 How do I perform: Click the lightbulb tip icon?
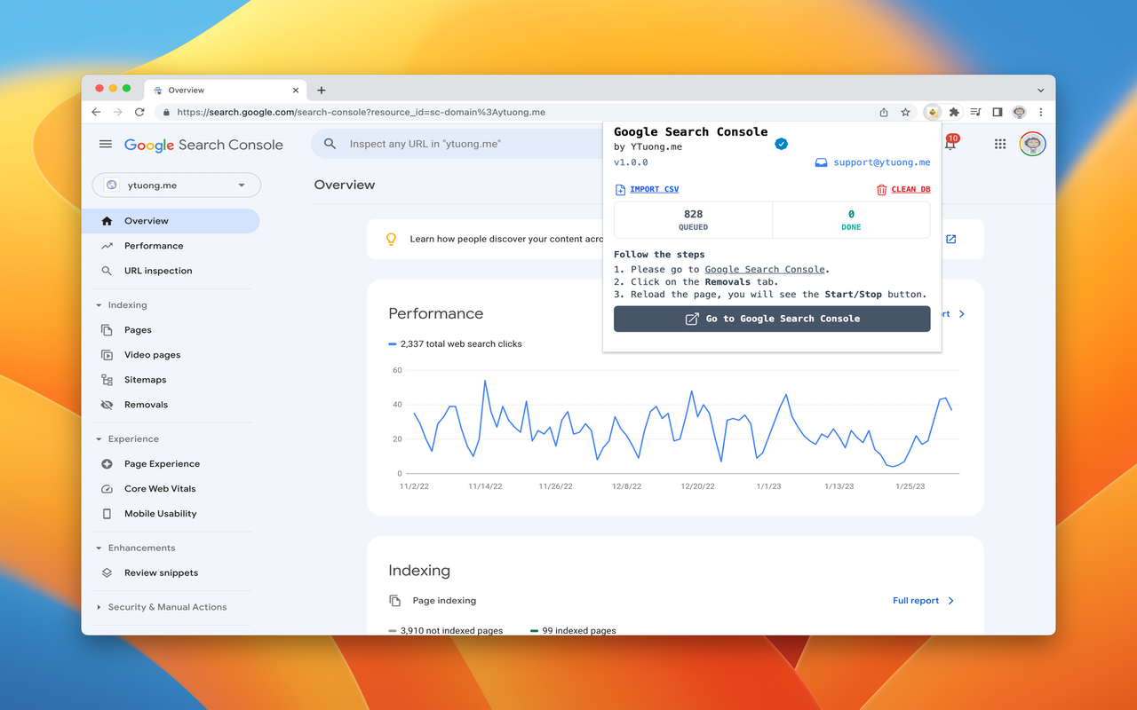coord(390,239)
